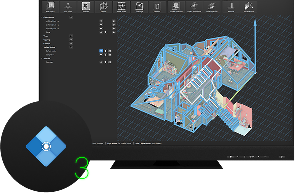Save the Completion model
The height and width of the screenshot is (193, 302).
click(110, 55)
